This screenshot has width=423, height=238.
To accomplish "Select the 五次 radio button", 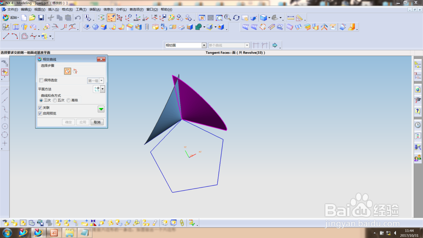I will [55, 100].
